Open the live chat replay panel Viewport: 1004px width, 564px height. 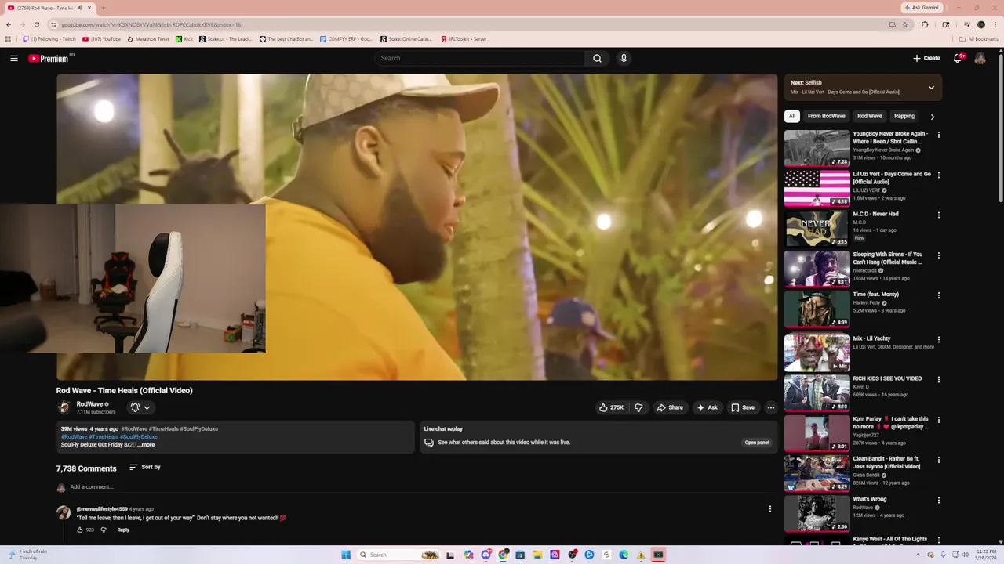(x=756, y=443)
